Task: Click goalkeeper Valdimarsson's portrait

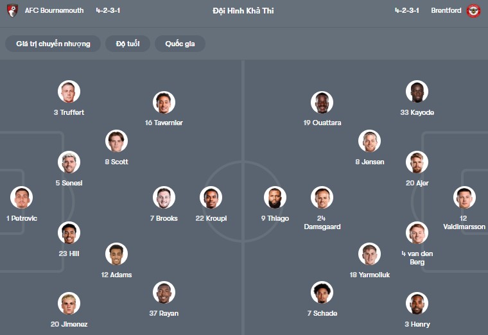Action: [464, 198]
